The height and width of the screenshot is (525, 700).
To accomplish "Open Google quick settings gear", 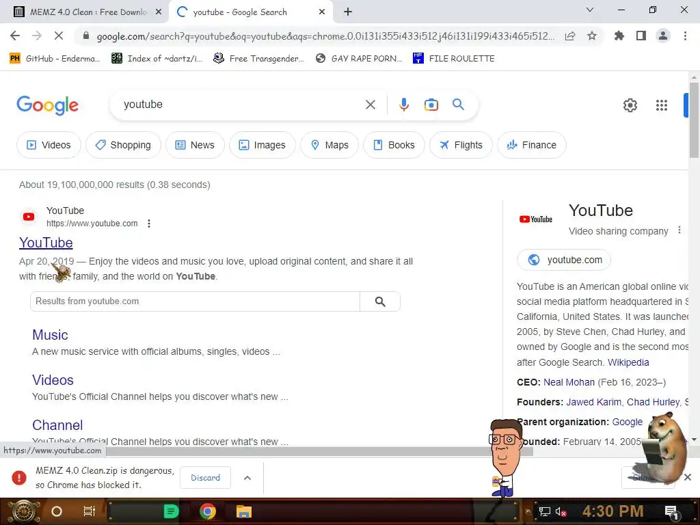I will click(x=630, y=105).
